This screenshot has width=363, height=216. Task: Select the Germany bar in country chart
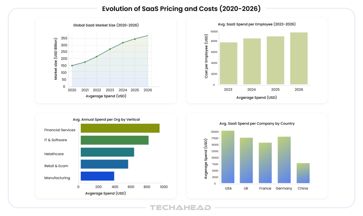[284, 160]
